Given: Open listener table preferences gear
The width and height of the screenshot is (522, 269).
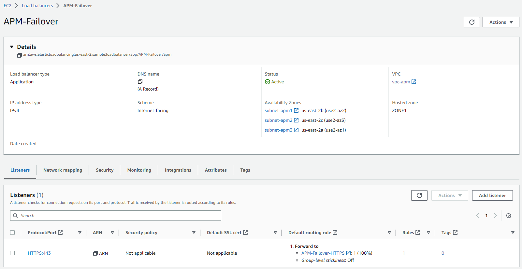Looking at the screenshot, I should [x=508, y=216].
